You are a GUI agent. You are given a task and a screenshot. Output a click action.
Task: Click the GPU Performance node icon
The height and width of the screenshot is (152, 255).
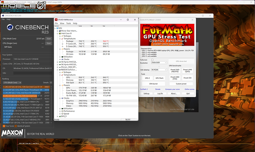pyautogui.click(x=62, y=111)
